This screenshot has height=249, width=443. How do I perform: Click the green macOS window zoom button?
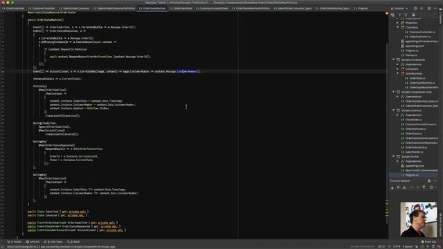point(12,3)
